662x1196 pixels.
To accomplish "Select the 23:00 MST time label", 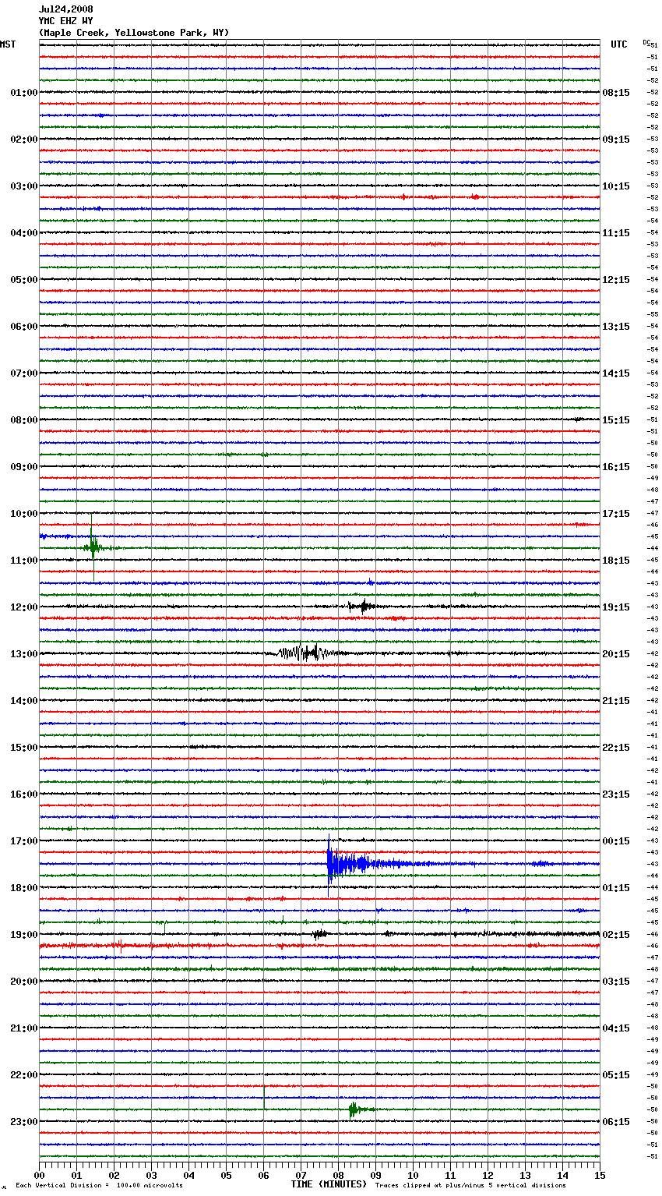I will pyautogui.click(x=23, y=1122).
